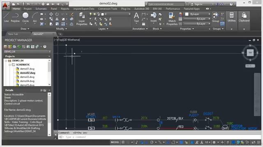Toggle MODEL space button in status bar
This screenshot has width=263, height=147.
[115, 142]
